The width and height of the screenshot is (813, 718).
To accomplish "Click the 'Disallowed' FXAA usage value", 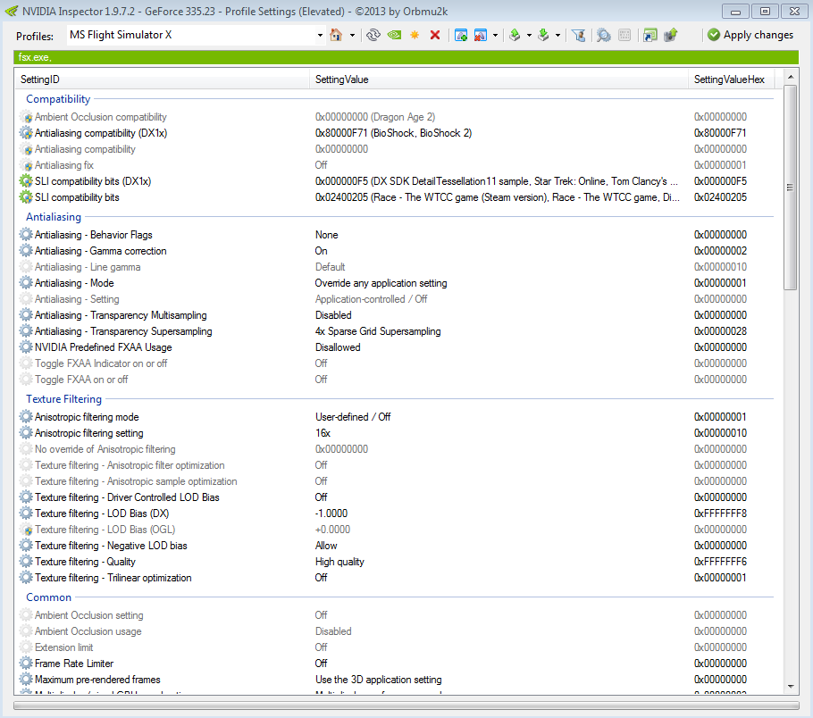I will click(338, 347).
